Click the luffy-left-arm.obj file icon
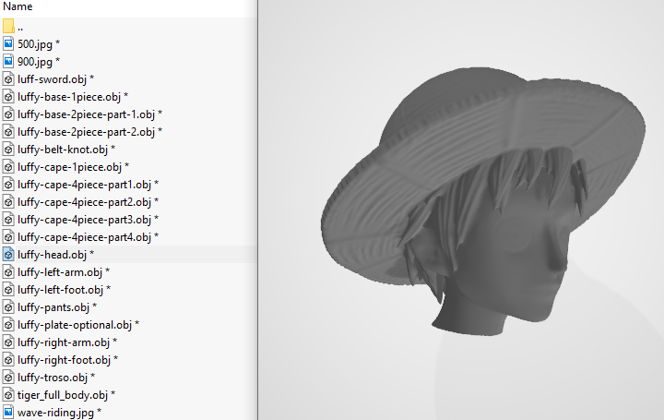 8,272
